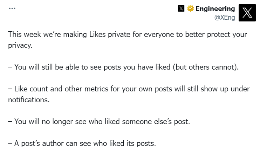
Task: Click the phrase 'show up under' in the post
Action: [225, 89]
